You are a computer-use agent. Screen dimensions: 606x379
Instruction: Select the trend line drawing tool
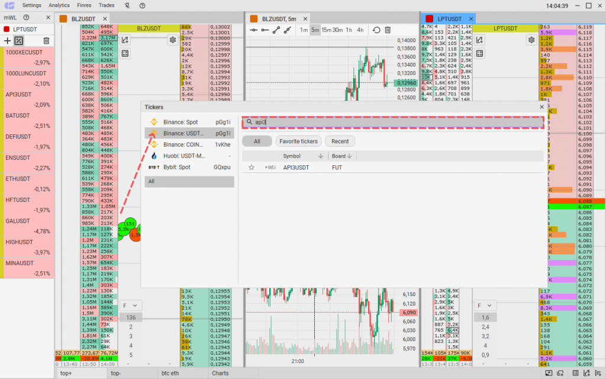point(276,30)
